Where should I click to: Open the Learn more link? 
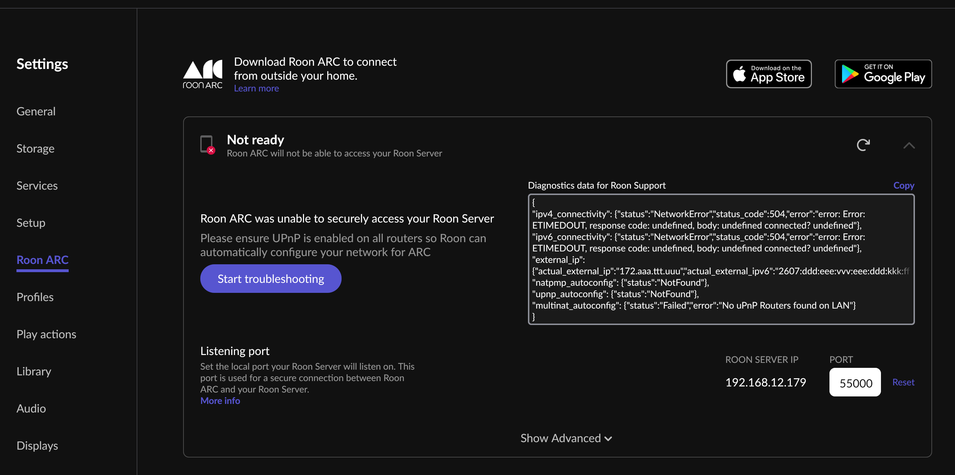coord(256,89)
